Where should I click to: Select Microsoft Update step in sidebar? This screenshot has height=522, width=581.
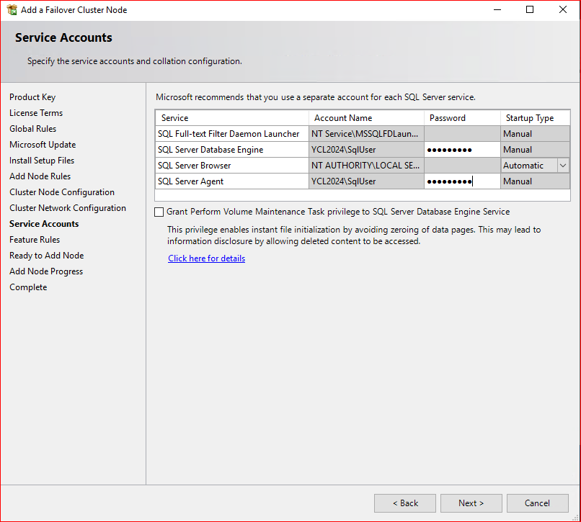(x=43, y=145)
